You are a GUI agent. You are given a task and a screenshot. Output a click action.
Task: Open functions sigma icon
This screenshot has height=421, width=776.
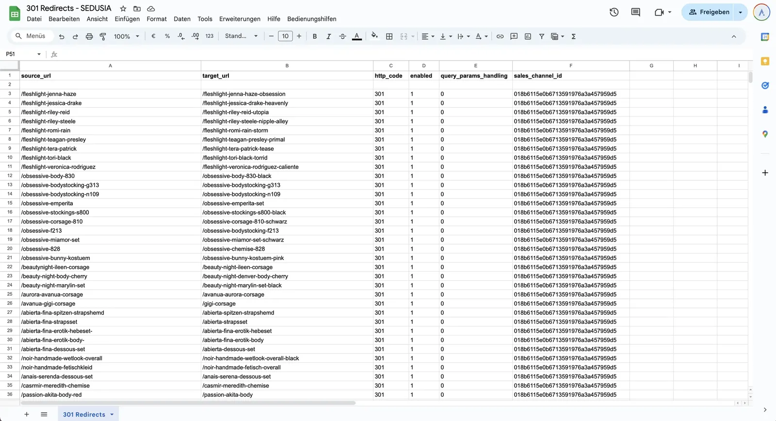[x=573, y=36]
